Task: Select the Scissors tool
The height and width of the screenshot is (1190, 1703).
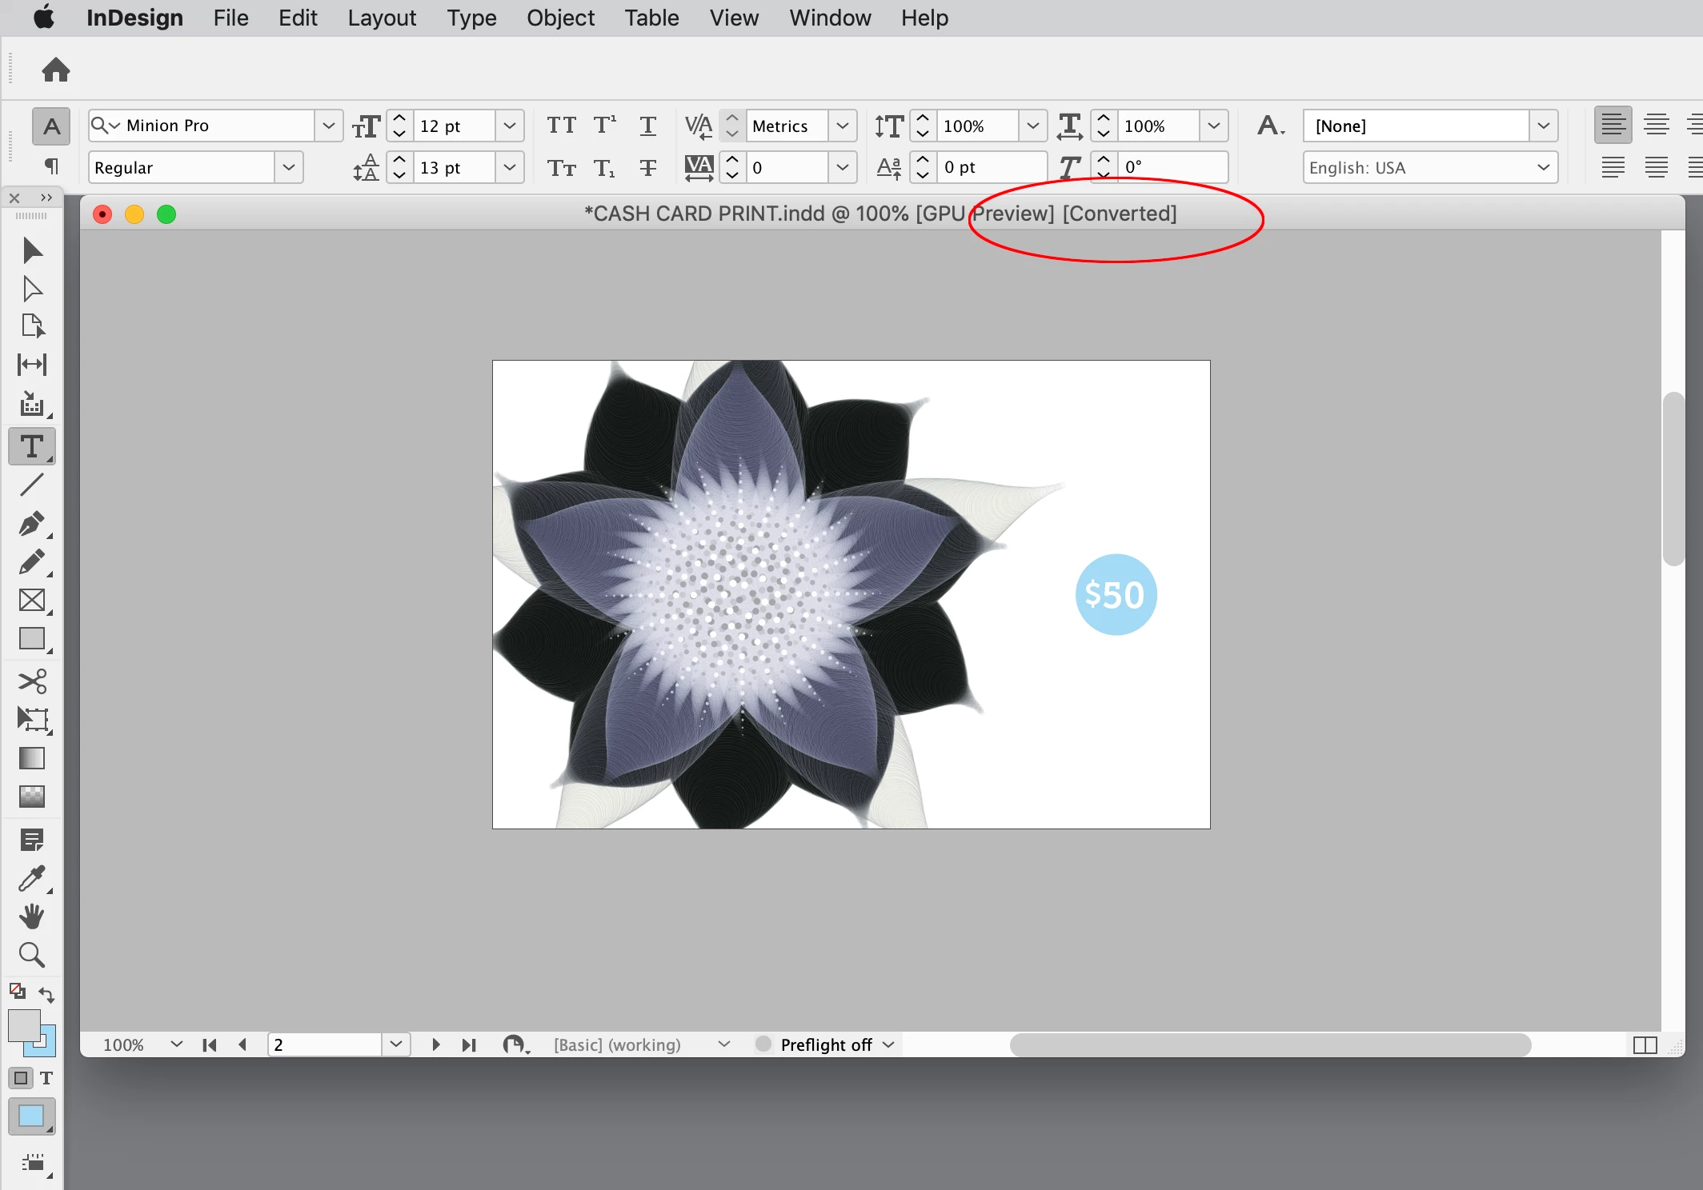Action: click(x=32, y=681)
